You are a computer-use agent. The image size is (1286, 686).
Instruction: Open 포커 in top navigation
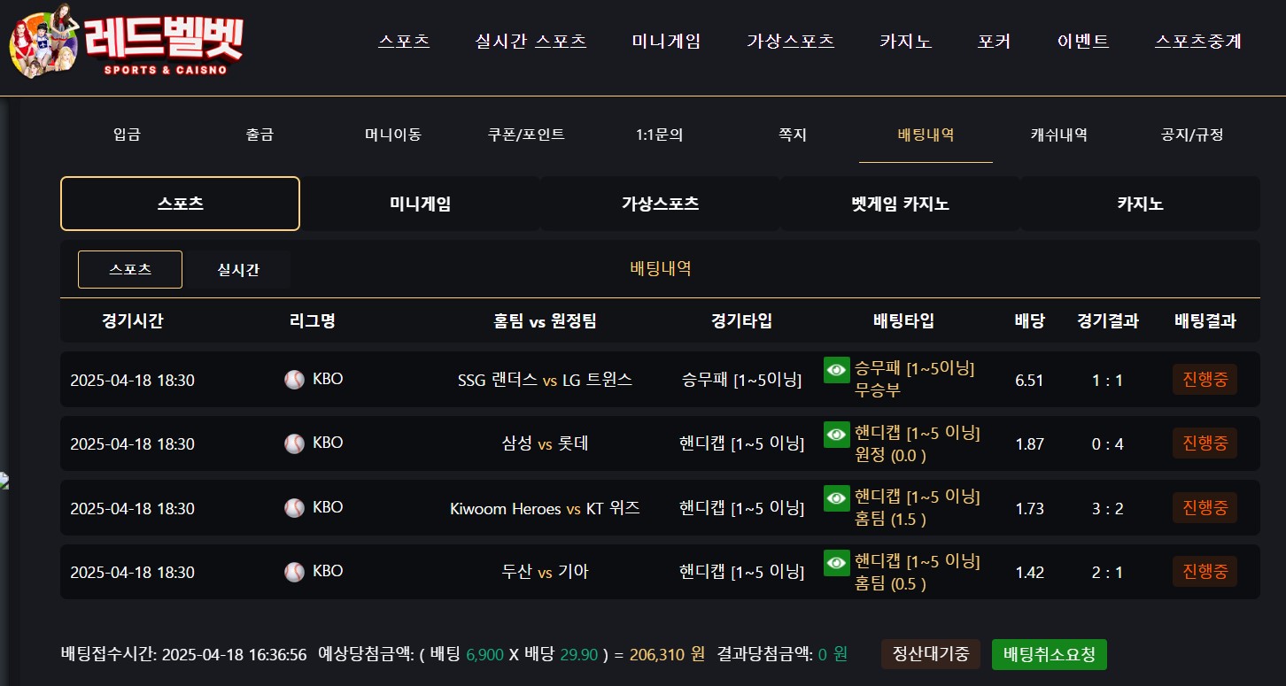[994, 41]
